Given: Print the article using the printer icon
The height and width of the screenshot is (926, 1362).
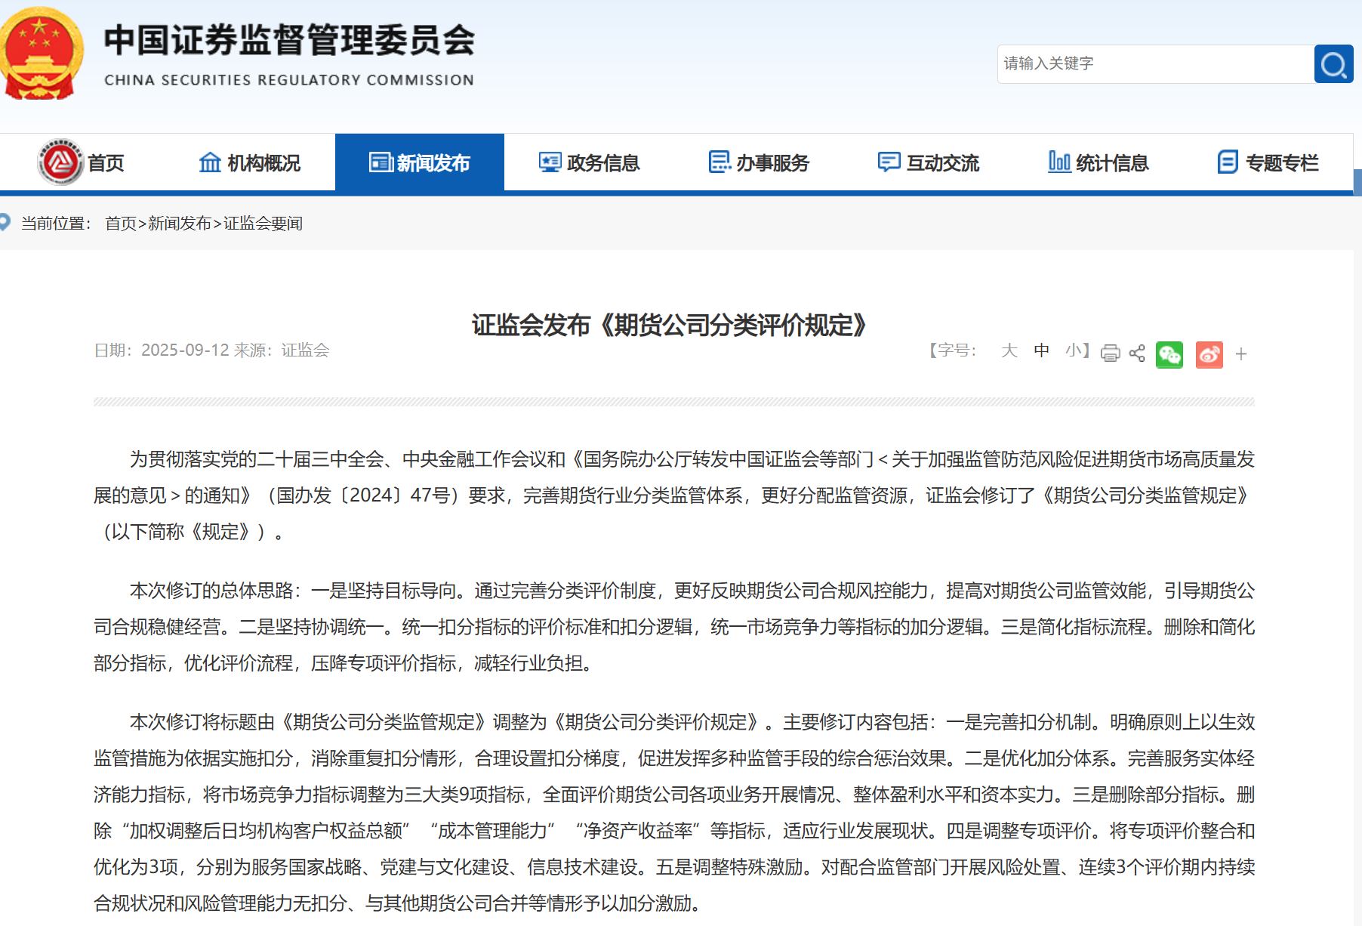Looking at the screenshot, I should [x=1110, y=353].
